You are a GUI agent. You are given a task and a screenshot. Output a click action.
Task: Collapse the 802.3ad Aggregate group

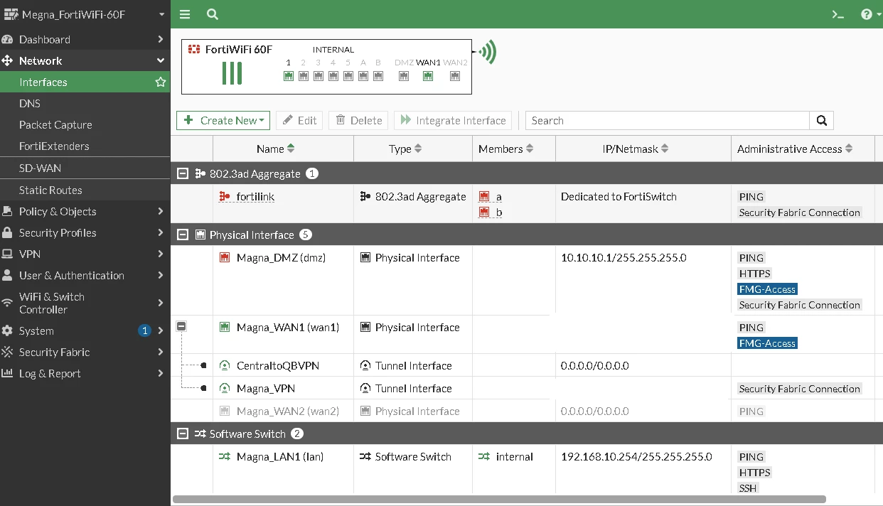183,173
